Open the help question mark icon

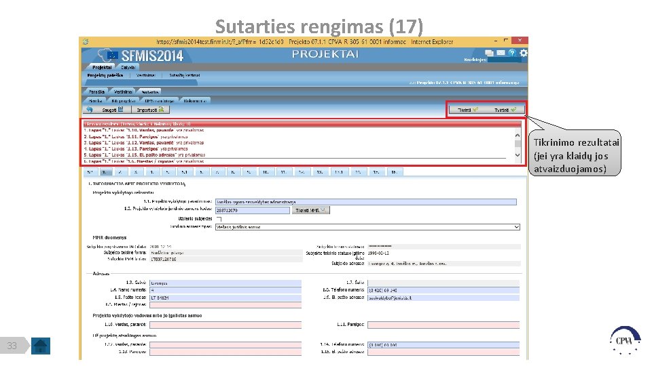[512, 53]
